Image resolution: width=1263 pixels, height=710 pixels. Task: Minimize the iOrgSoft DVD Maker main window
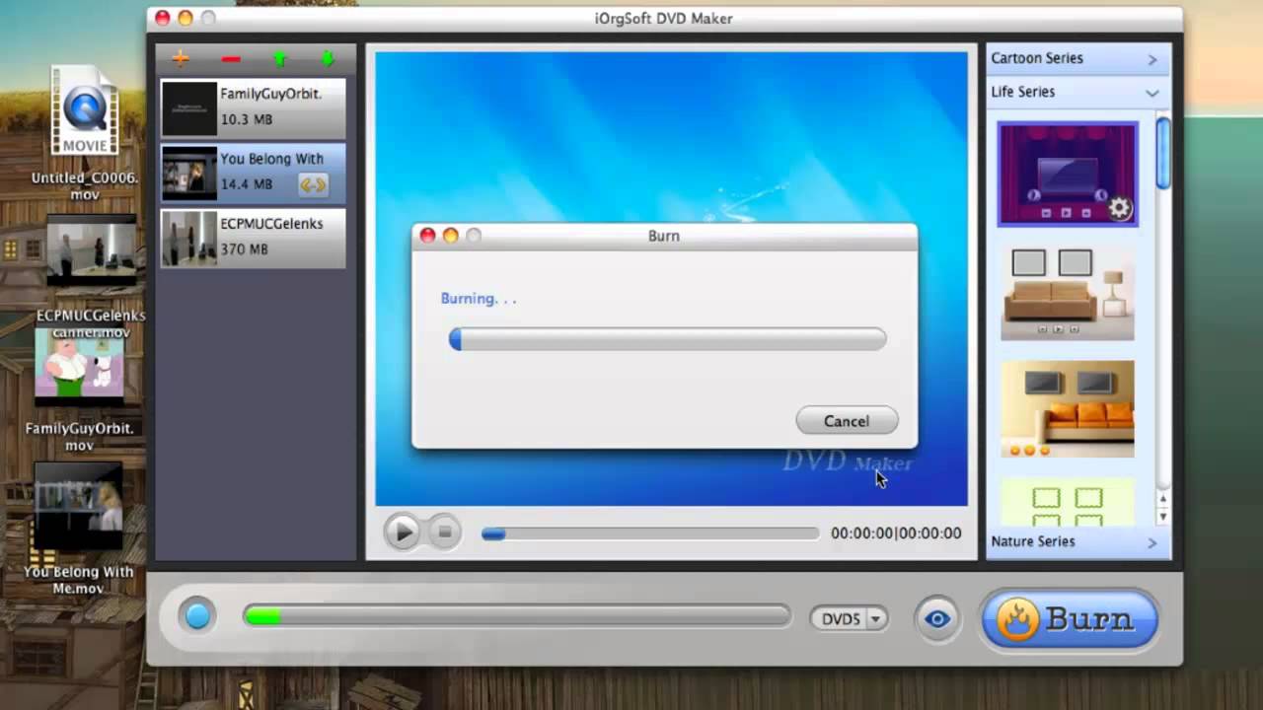(185, 18)
